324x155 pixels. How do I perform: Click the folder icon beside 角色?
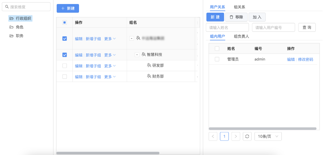click(x=12, y=27)
